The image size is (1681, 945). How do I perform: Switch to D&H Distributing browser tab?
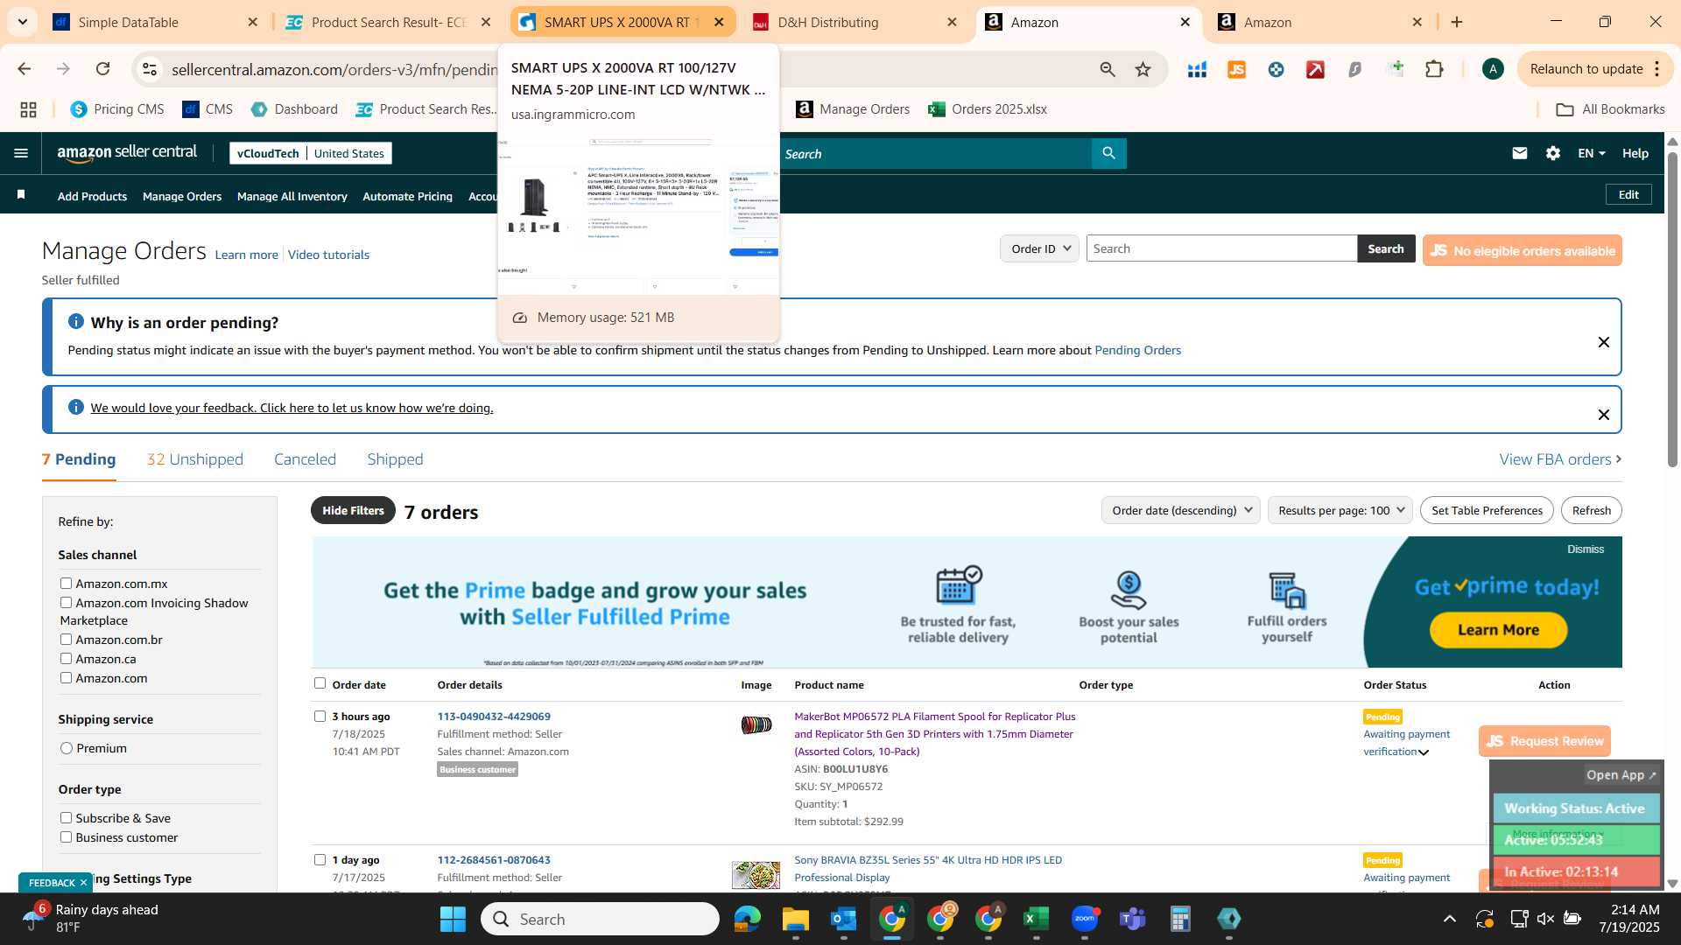click(x=854, y=22)
